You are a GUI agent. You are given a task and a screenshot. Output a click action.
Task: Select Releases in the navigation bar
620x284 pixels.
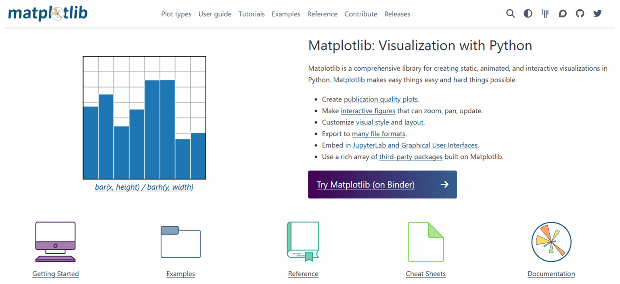click(x=397, y=14)
